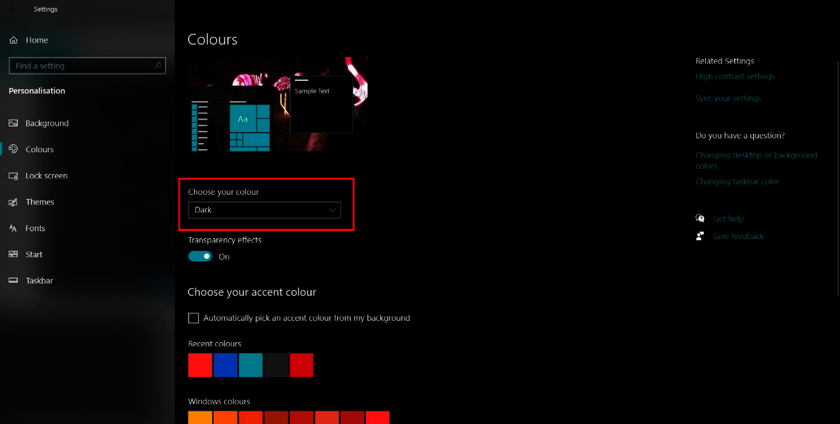840x424 pixels.
Task: Open the Lock screen settings icon
Action: point(13,175)
